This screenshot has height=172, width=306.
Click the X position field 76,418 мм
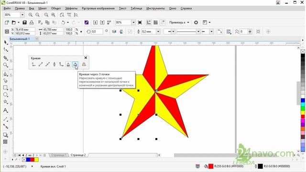[x=25, y=30]
